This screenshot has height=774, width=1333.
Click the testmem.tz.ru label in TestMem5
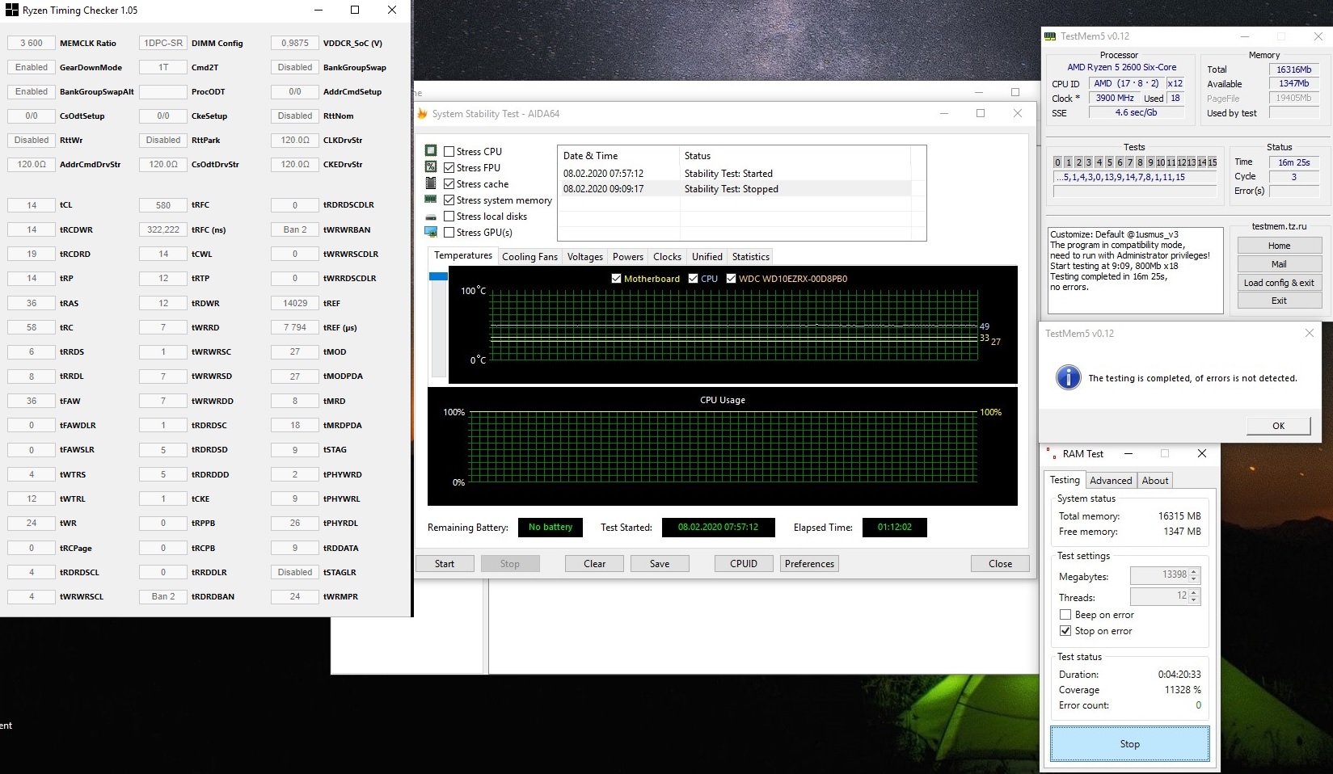tap(1279, 226)
